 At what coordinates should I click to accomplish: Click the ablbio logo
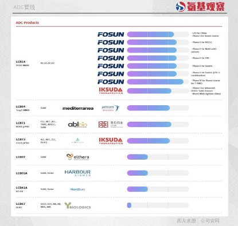tap(77, 125)
